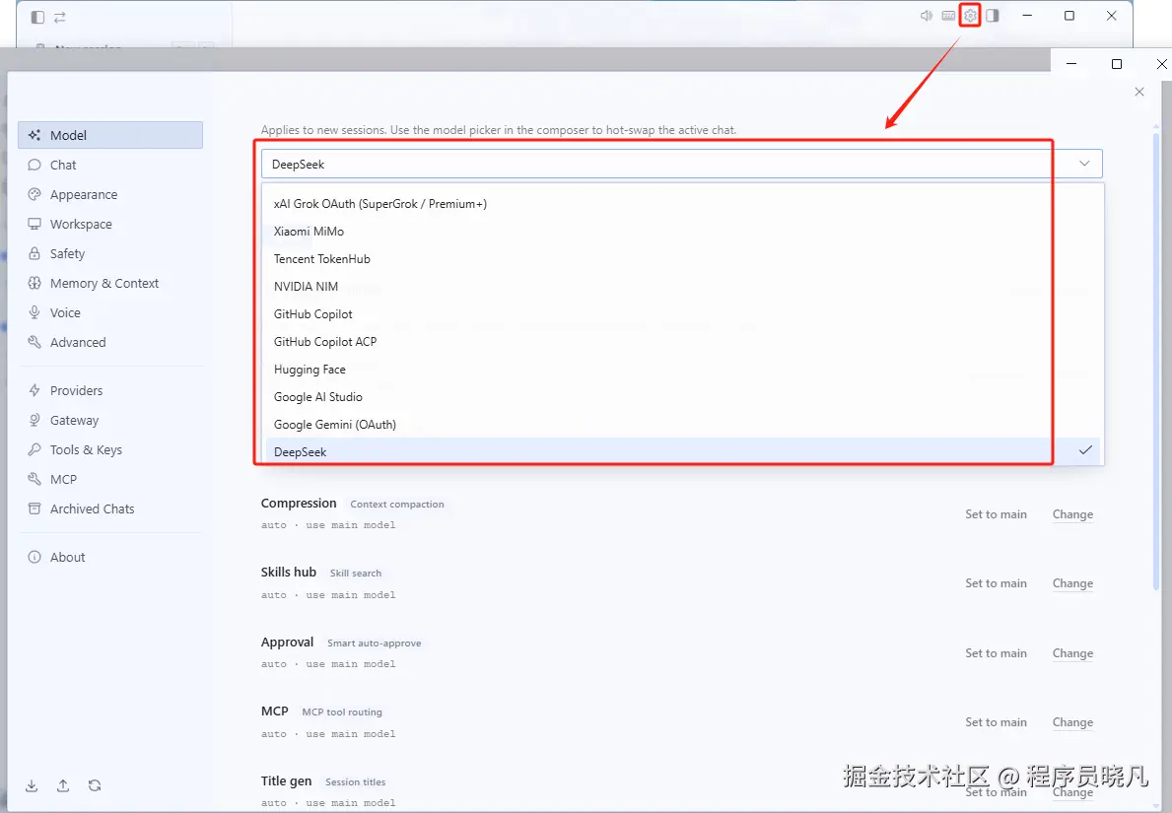Click the brain icon beside Memory & Context
Image resolution: width=1172 pixels, height=813 pixels.
click(34, 283)
